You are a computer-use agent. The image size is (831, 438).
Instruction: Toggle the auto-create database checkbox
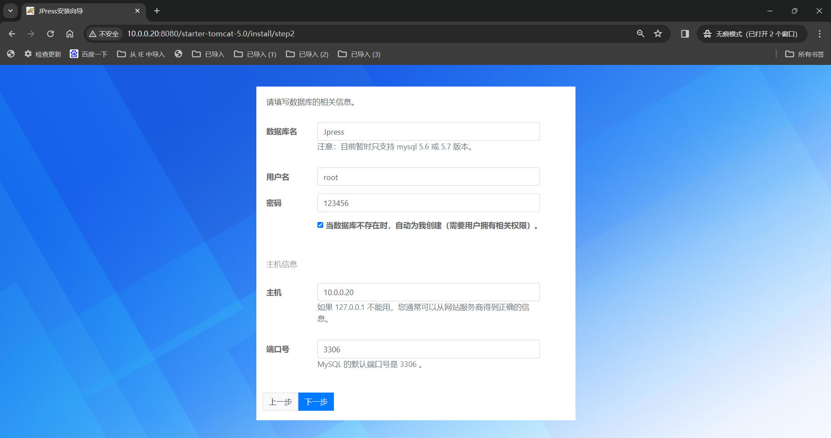tap(320, 225)
